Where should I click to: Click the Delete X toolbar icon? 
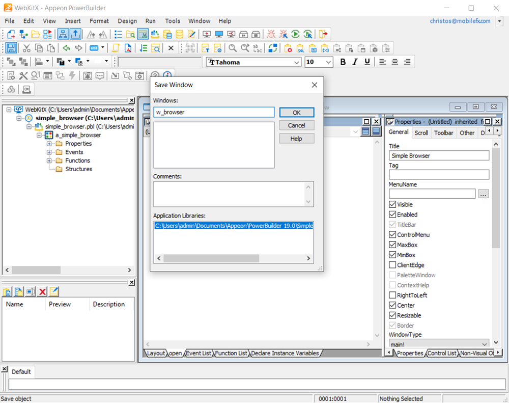point(171,48)
